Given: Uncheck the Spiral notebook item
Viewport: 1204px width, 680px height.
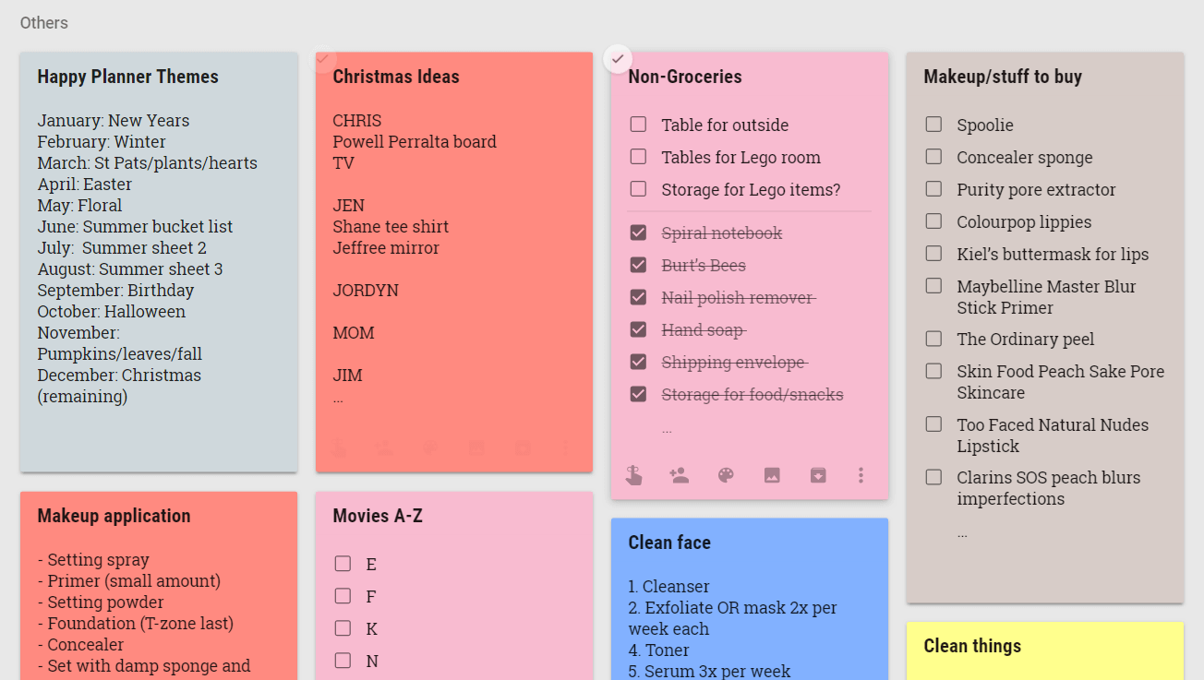Looking at the screenshot, I should (x=638, y=233).
